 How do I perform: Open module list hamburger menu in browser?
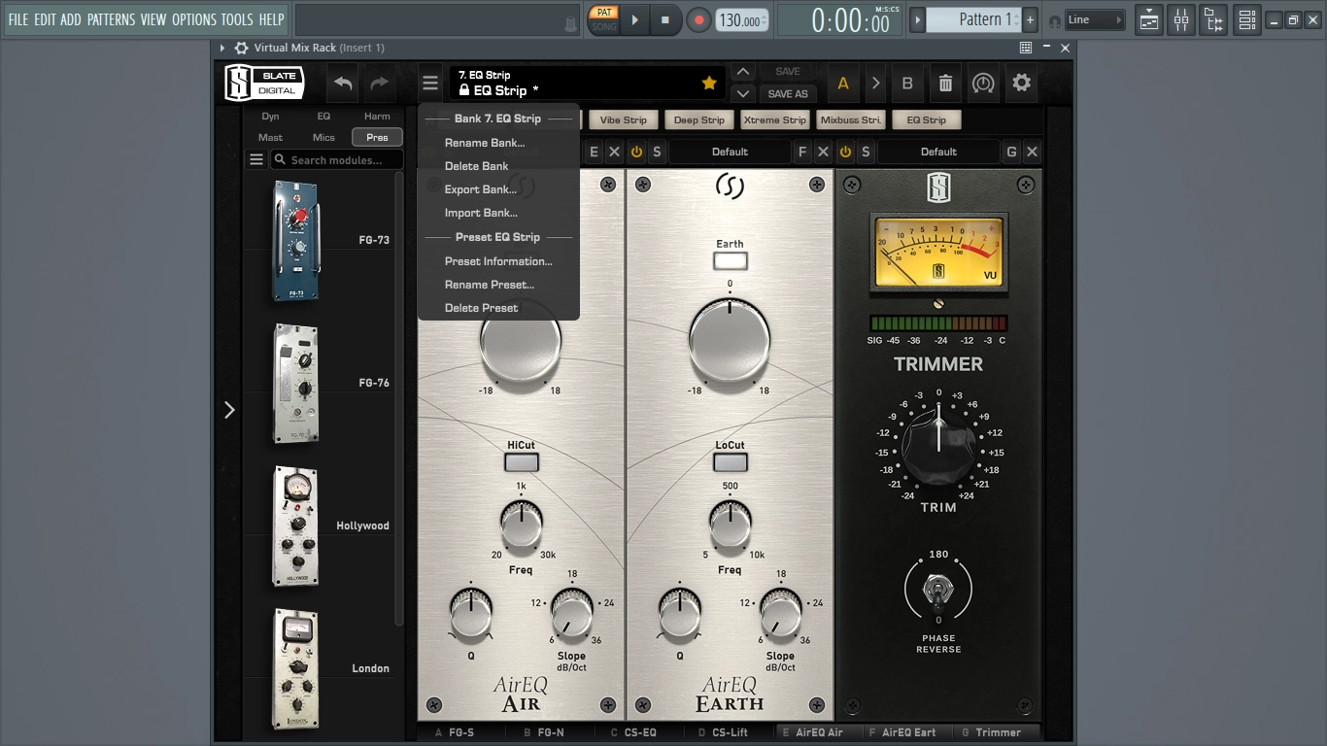coord(256,160)
